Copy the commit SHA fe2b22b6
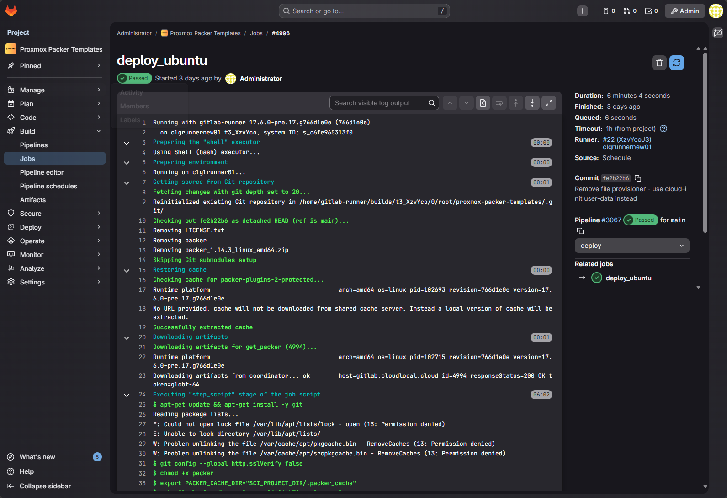This screenshot has height=498, width=727. 638,178
